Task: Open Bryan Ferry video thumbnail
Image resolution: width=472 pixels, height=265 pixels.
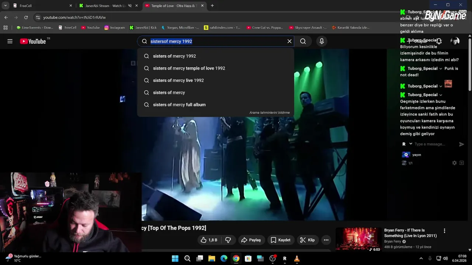Action: pos(358,240)
